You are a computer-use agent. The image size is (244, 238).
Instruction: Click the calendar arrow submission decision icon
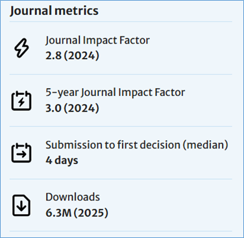tap(21, 153)
